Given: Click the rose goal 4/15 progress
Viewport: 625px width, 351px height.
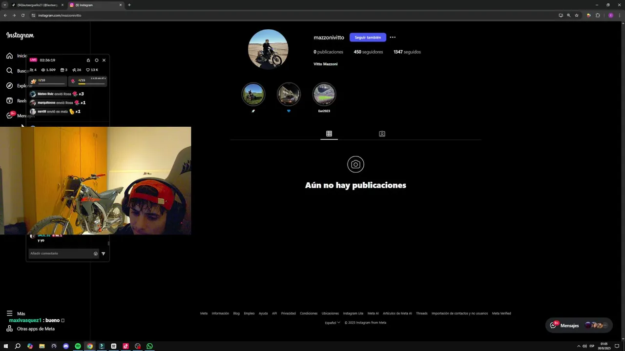Looking at the screenshot, I should [x=87, y=81].
